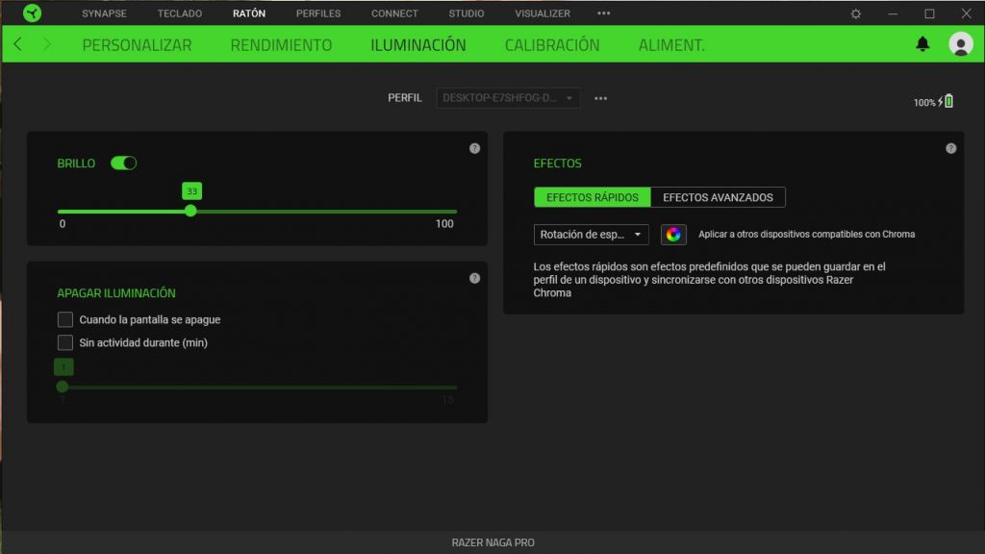This screenshot has height=554, width=985.
Task: Maximize the Synapse window
Action: [x=929, y=13]
